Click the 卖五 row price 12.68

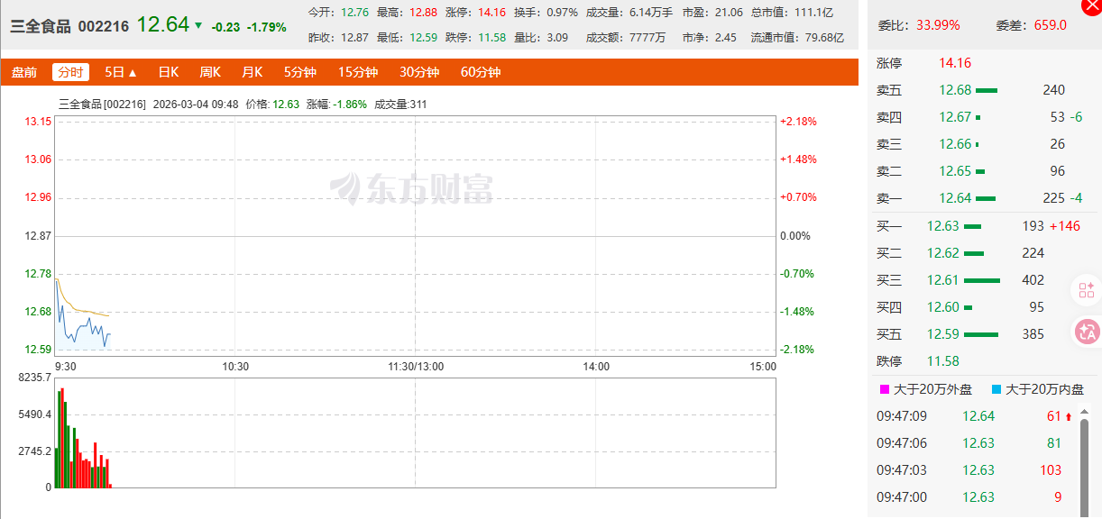pyautogui.click(x=955, y=90)
